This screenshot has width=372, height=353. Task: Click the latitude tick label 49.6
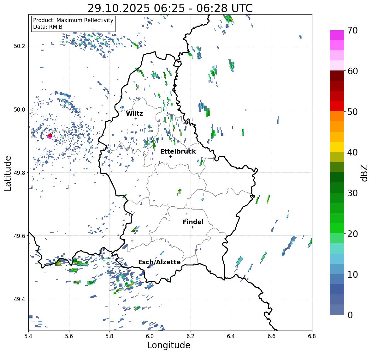(20, 236)
